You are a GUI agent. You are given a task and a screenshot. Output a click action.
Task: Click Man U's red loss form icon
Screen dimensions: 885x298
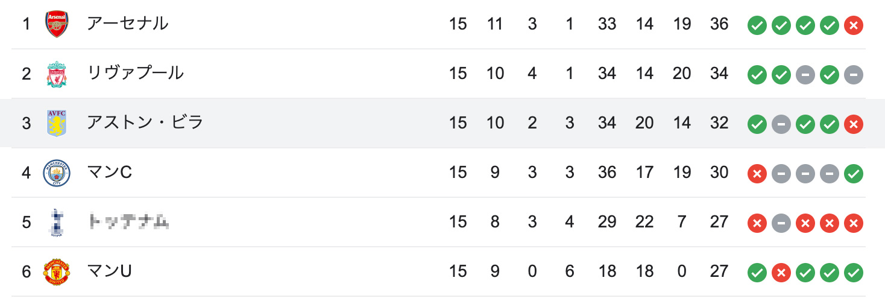coord(781,273)
